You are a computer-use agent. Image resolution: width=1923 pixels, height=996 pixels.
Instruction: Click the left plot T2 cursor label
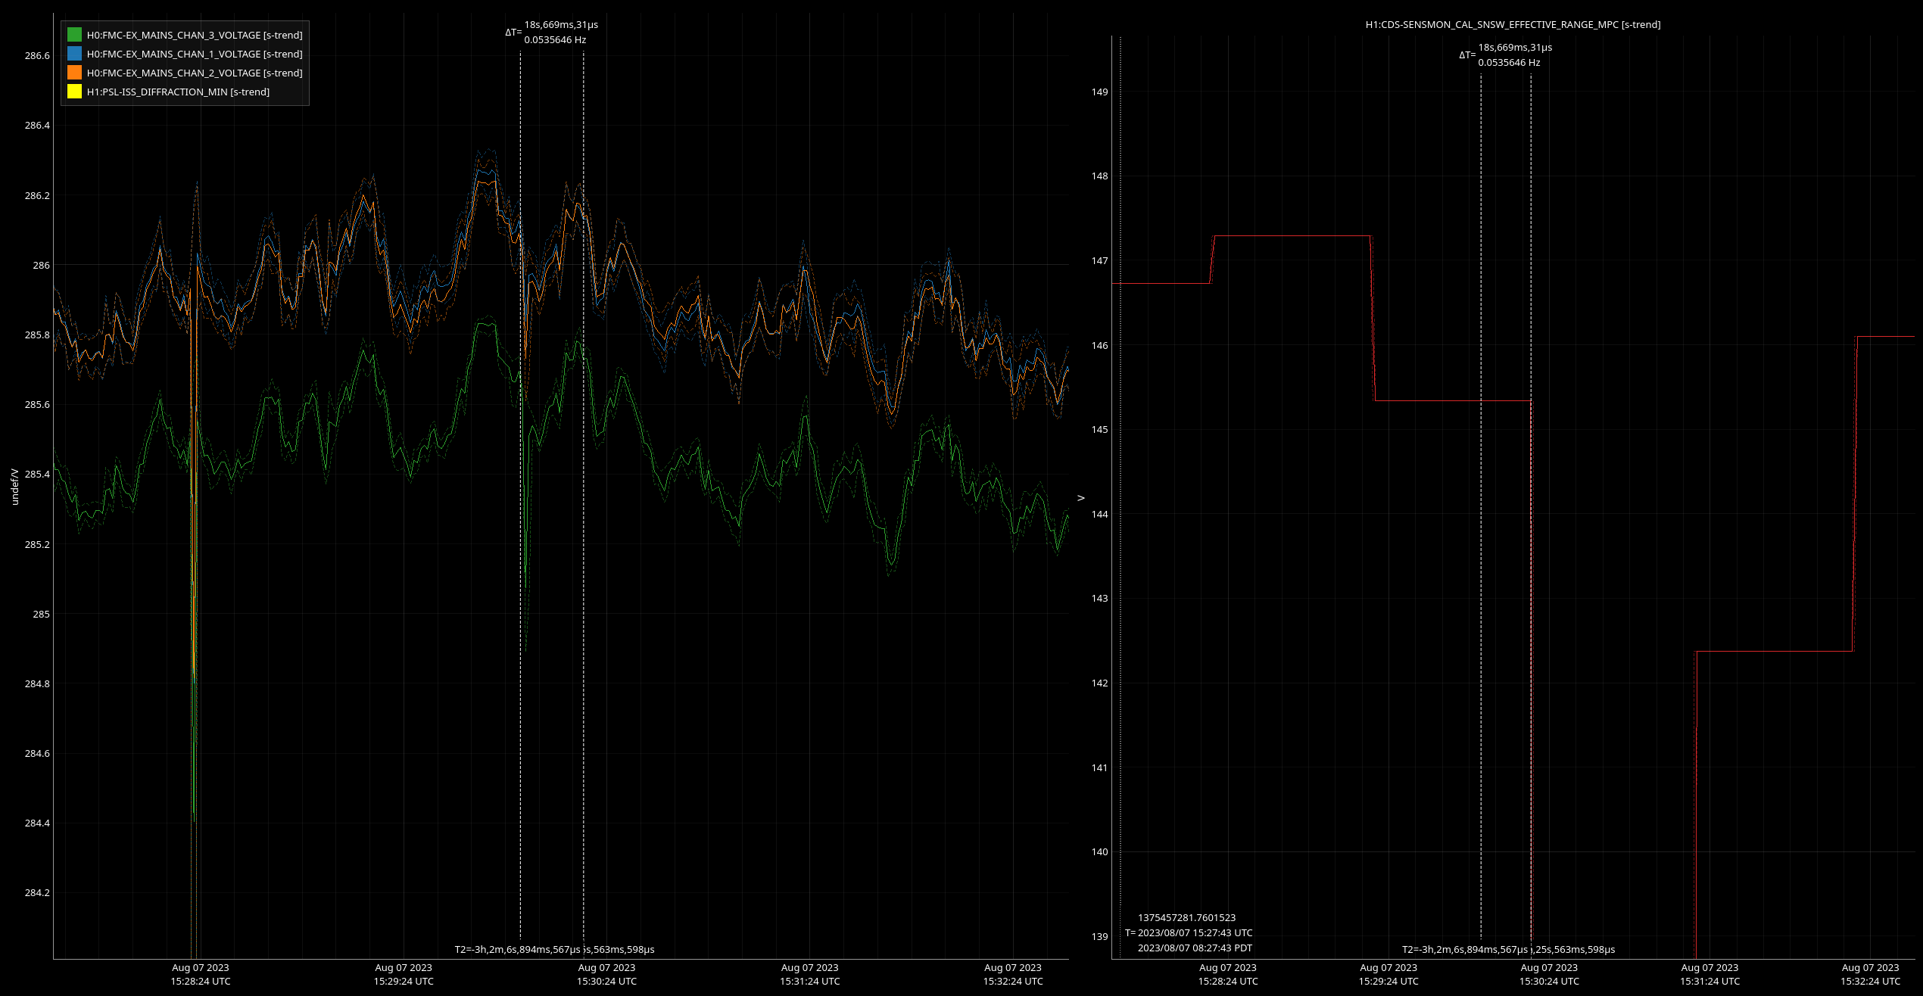(x=517, y=949)
